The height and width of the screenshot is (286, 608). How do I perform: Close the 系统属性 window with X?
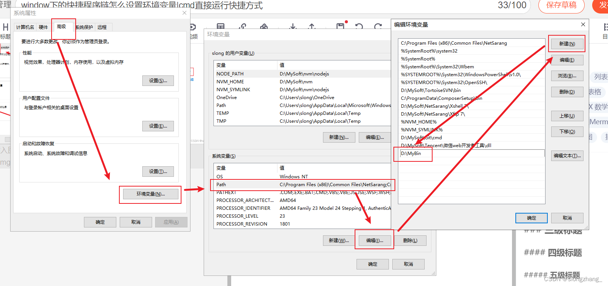point(184,13)
